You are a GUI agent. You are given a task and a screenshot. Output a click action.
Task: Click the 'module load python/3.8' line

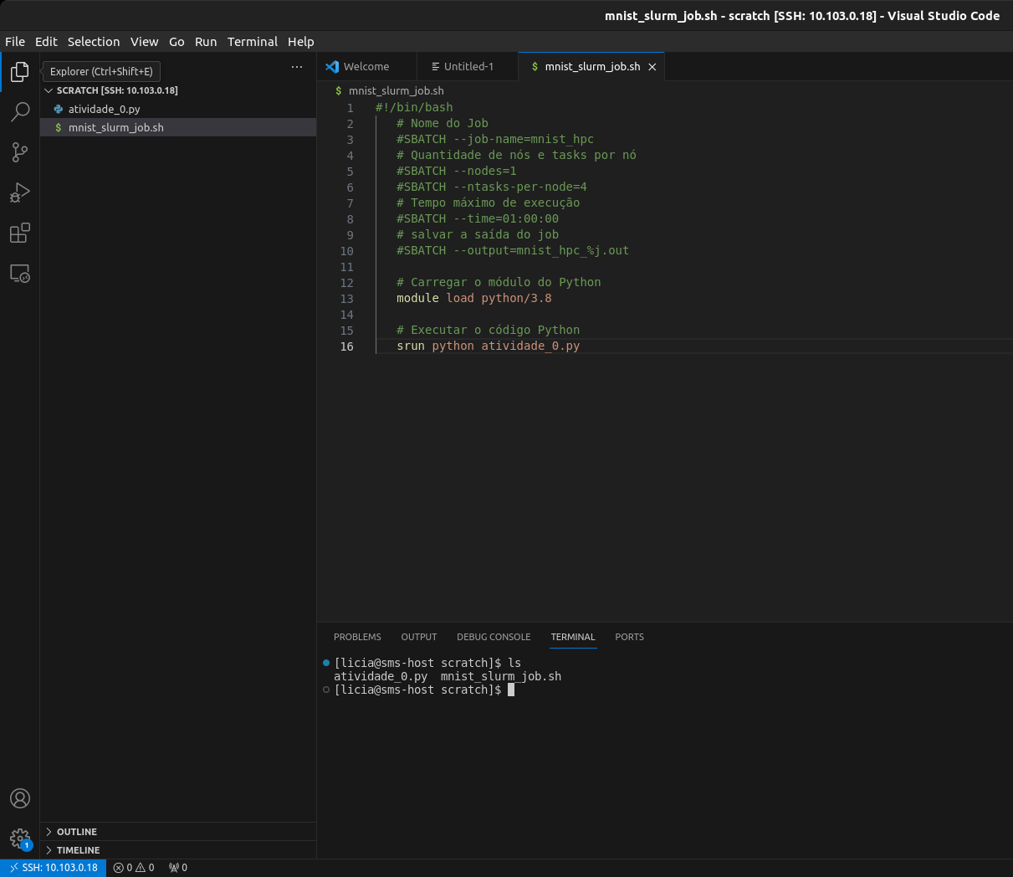(x=474, y=299)
